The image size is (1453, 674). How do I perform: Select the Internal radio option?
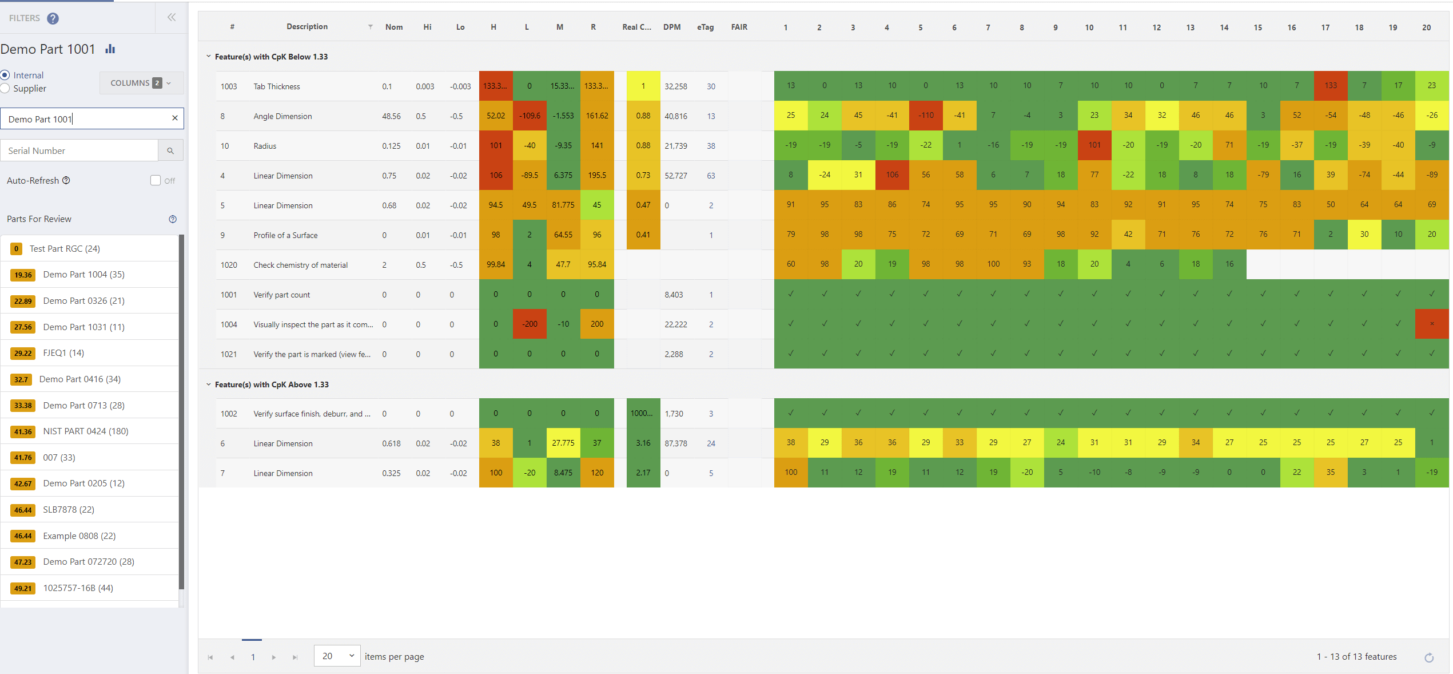pyautogui.click(x=5, y=75)
